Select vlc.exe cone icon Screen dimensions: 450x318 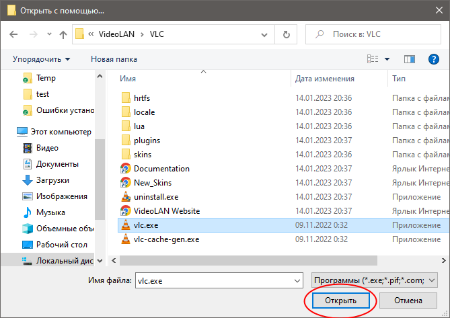tap(126, 225)
